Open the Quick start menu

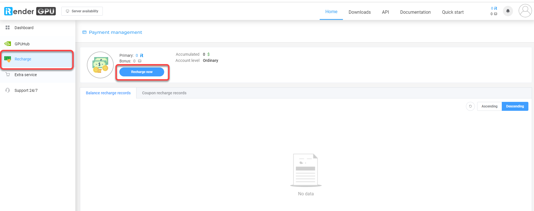452,12
